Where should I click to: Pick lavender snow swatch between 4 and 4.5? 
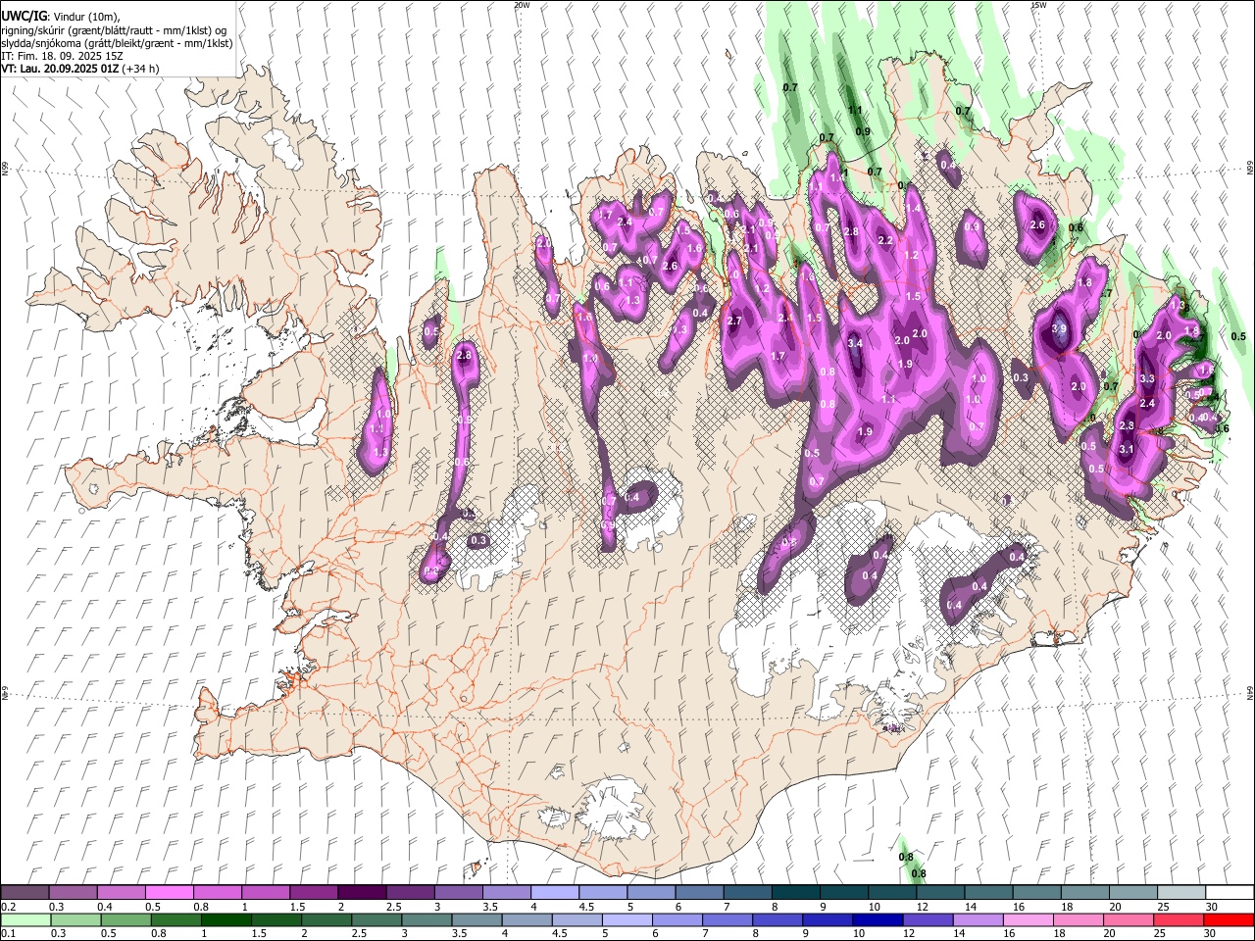pos(555,893)
